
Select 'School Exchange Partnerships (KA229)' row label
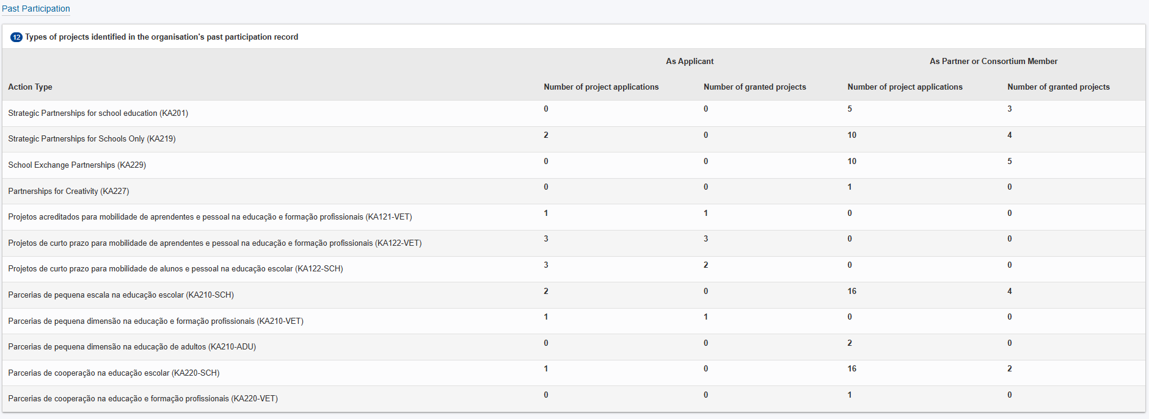[77, 165]
